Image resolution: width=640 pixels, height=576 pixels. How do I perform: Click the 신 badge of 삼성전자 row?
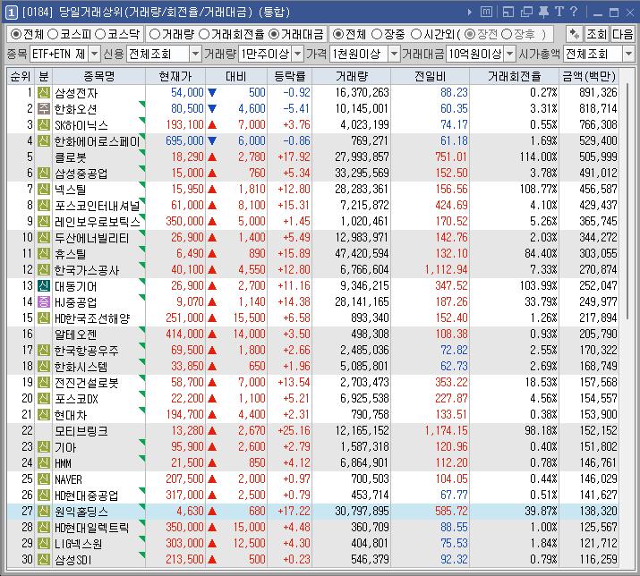pos(44,93)
